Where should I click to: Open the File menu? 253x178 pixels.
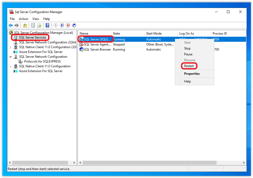pyautogui.click(x=12, y=19)
